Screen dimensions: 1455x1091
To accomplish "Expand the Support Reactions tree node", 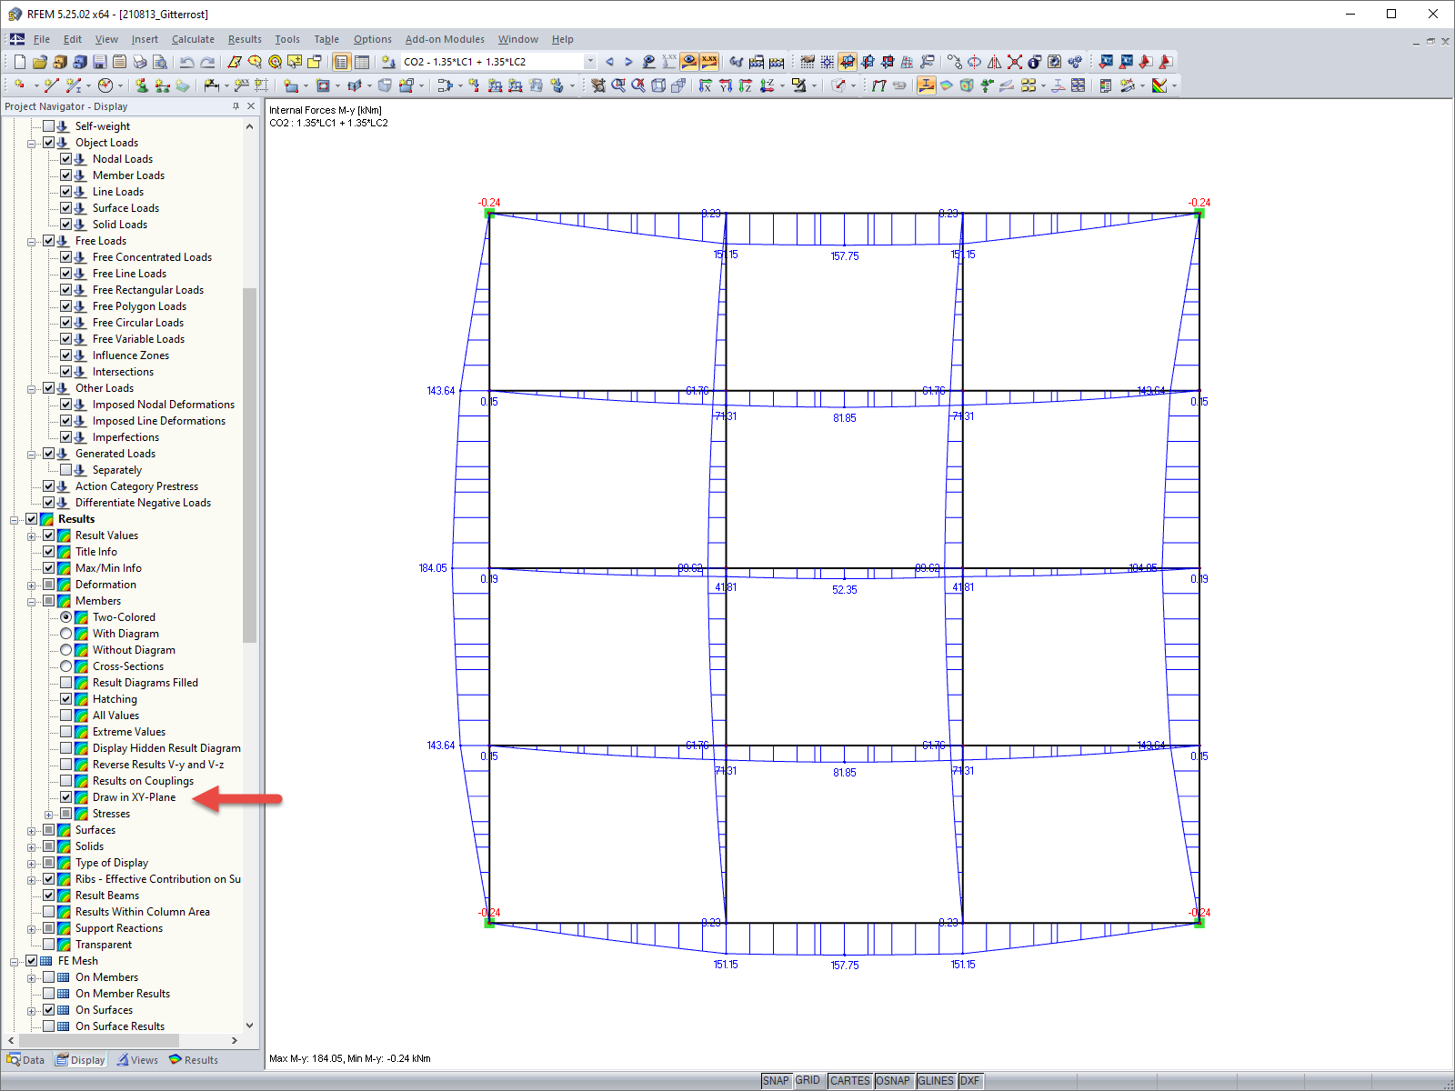I will pyautogui.click(x=32, y=928).
